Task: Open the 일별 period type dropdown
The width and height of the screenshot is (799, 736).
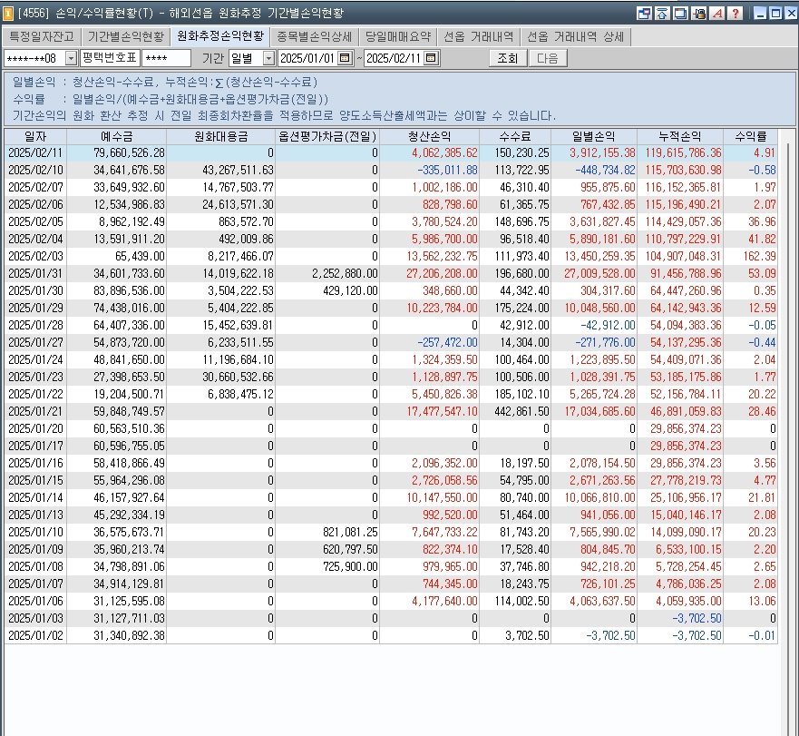Action: coord(268,59)
